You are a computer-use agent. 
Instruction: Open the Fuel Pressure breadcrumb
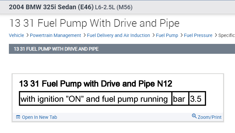click(198, 35)
